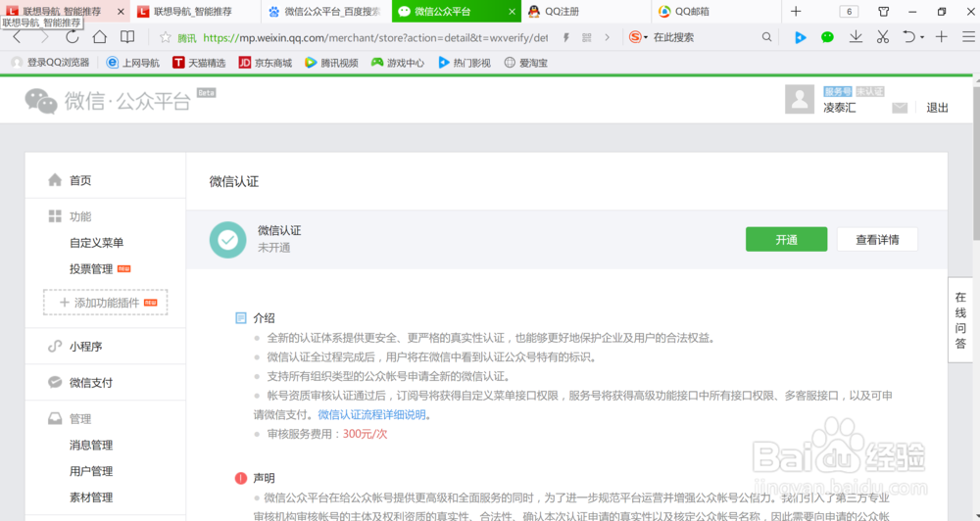Click the tab count box showing 6
The image size is (980, 521).
point(849,11)
